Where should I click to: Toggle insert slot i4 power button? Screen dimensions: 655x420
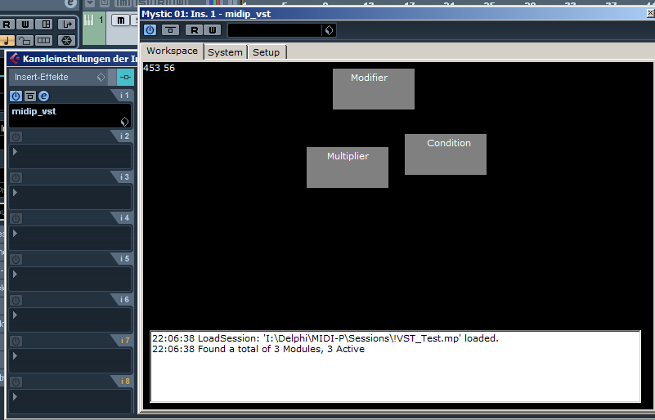16,219
